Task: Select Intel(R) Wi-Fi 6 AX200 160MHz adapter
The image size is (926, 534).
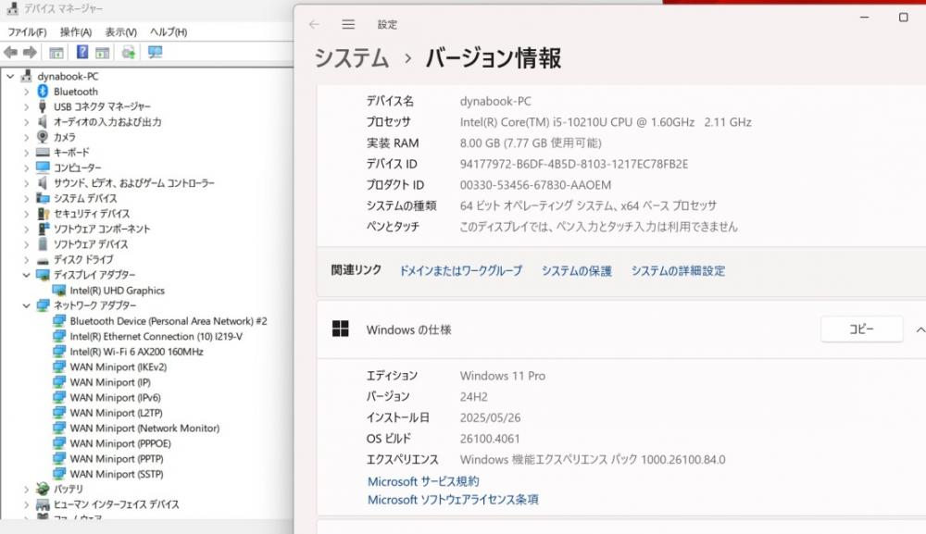Action: (136, 352)
